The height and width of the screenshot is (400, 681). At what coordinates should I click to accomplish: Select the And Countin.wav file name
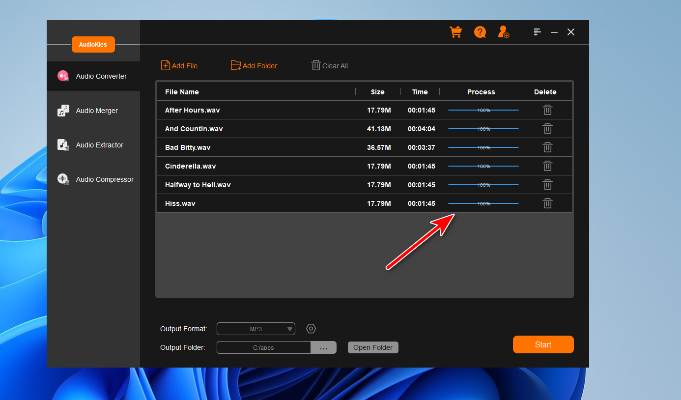pos(194,129)
